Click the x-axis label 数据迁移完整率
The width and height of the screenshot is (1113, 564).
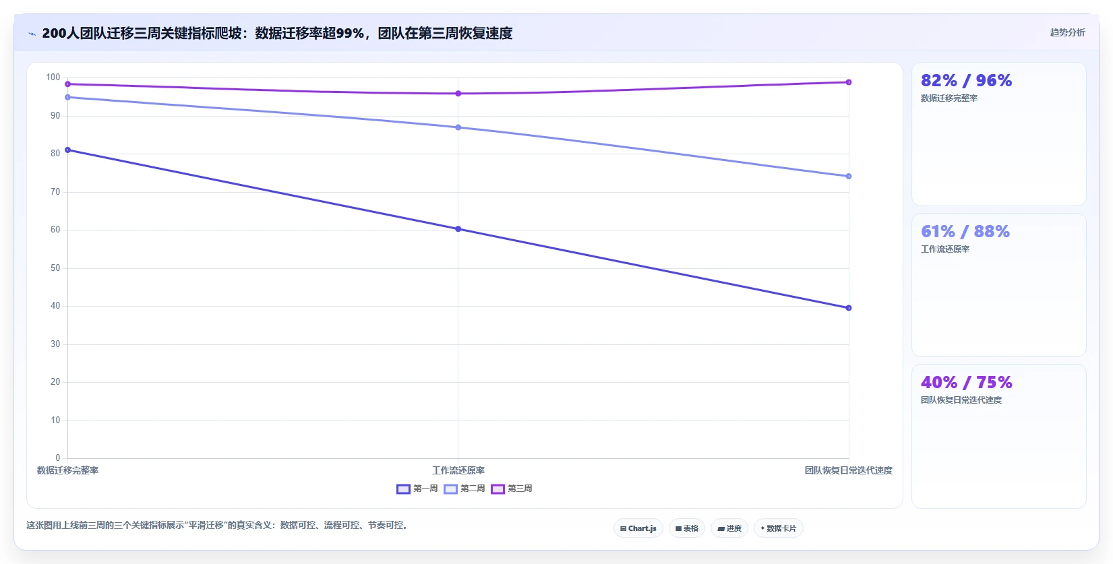tap(67, 470)
